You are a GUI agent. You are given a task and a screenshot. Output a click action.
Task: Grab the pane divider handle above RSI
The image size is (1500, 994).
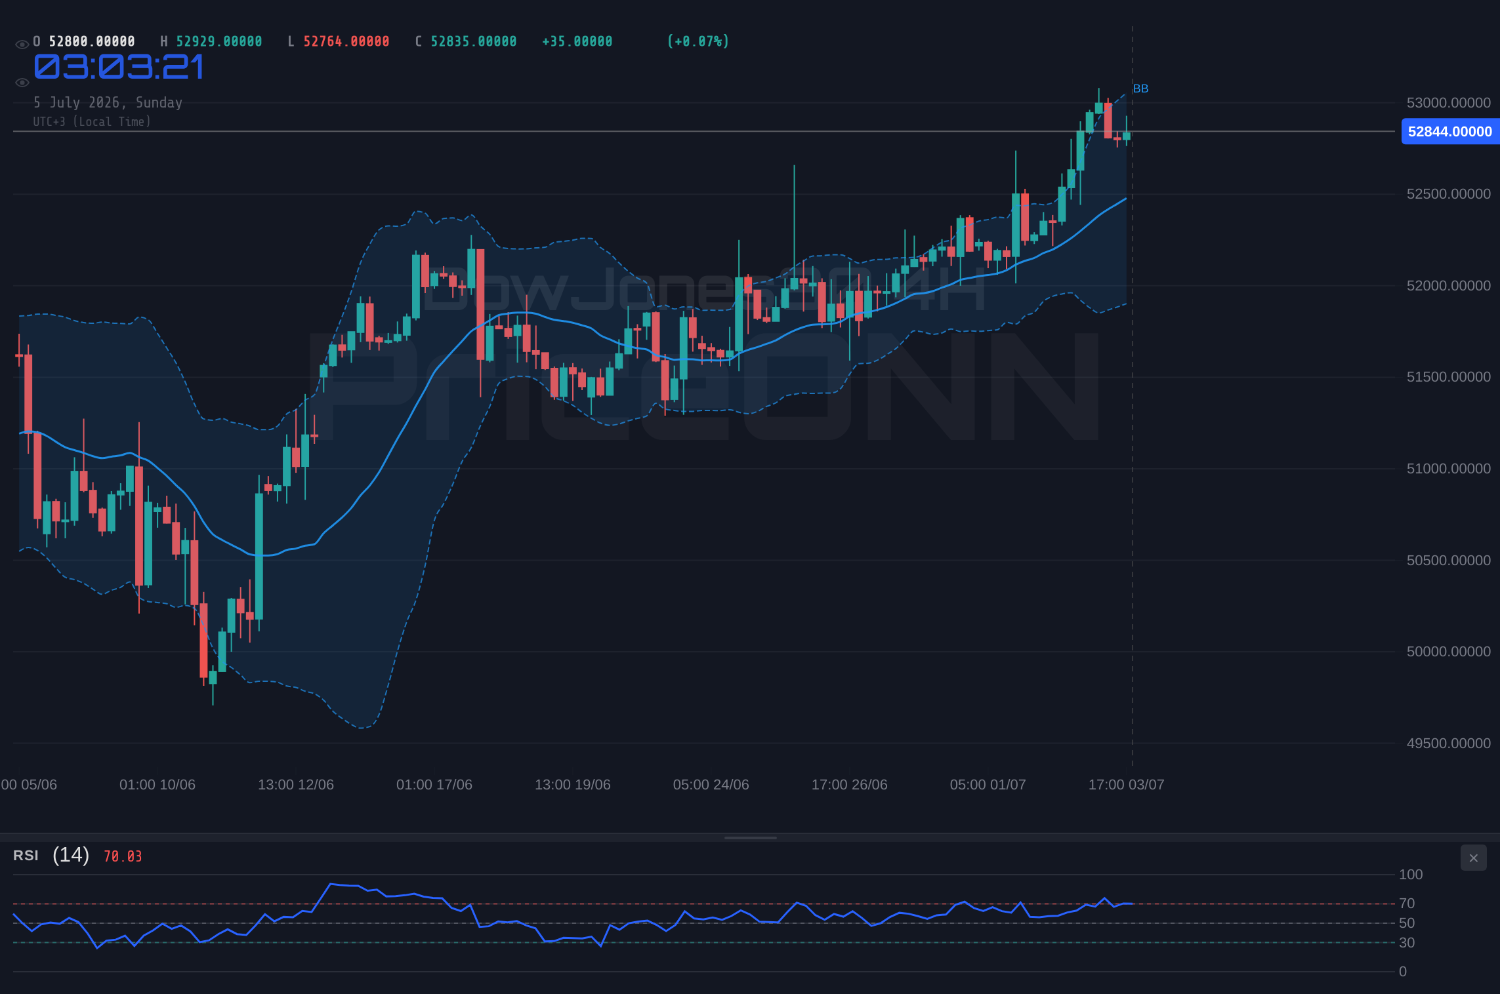tap(750, 837)
